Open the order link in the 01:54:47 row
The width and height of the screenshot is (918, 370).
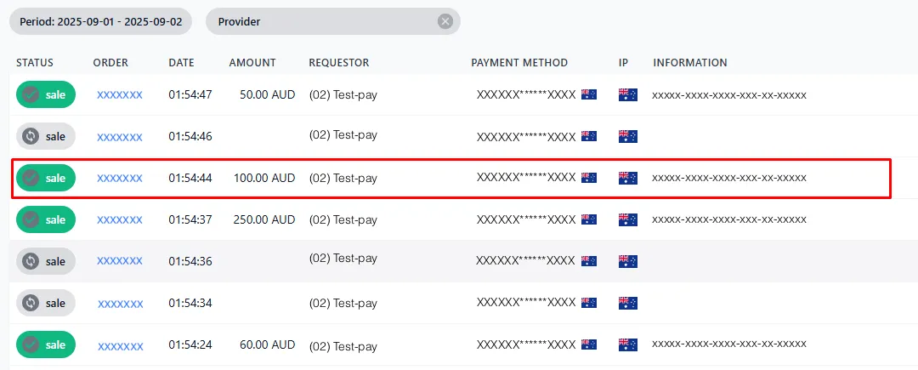[x=120, y=95]
